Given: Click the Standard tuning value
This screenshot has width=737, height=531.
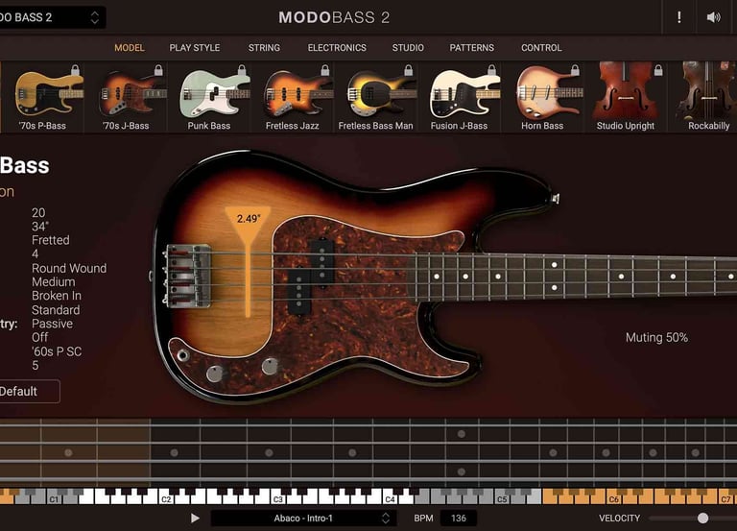Looking at the screenshot, I should pyautogui.click(x=56, y=310).
